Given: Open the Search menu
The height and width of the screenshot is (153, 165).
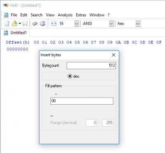Looking at the screenshot, I should (36, 15).
